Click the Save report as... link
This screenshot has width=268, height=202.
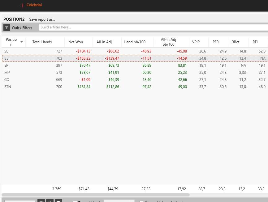pyautogui.click(x=42, y=19)
